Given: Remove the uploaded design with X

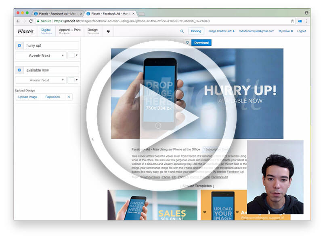Looking at the screenshot, I should pos(69,97).
